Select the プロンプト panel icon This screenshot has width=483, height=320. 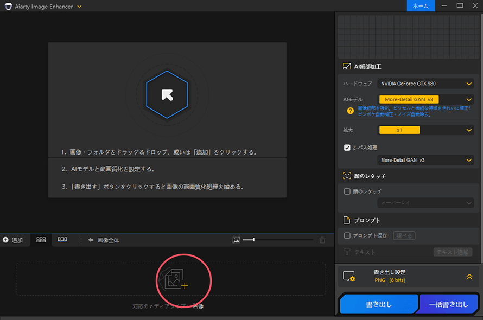pos(346,220)
